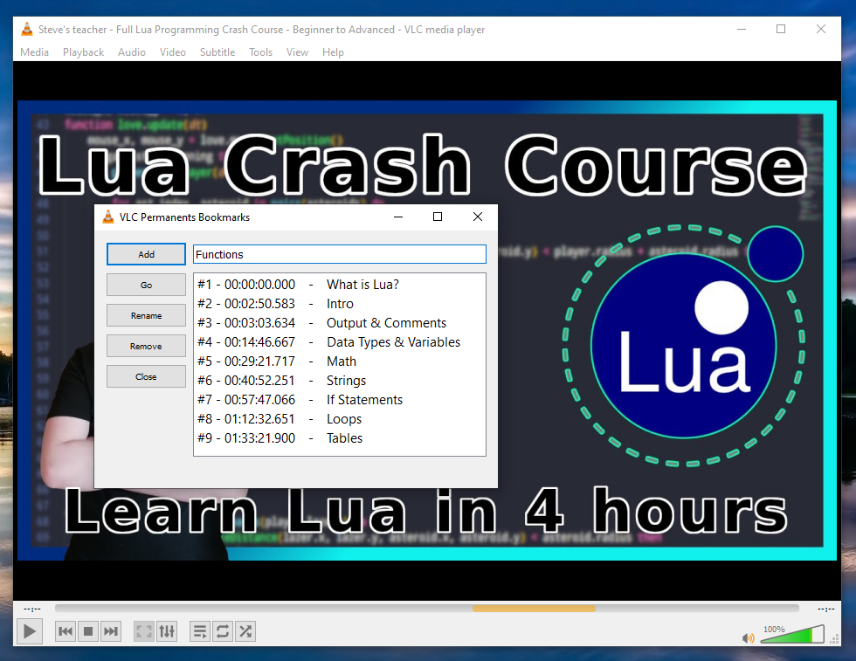Open the View menu
The image size is (856, 661).
click(x=297, y=52)
